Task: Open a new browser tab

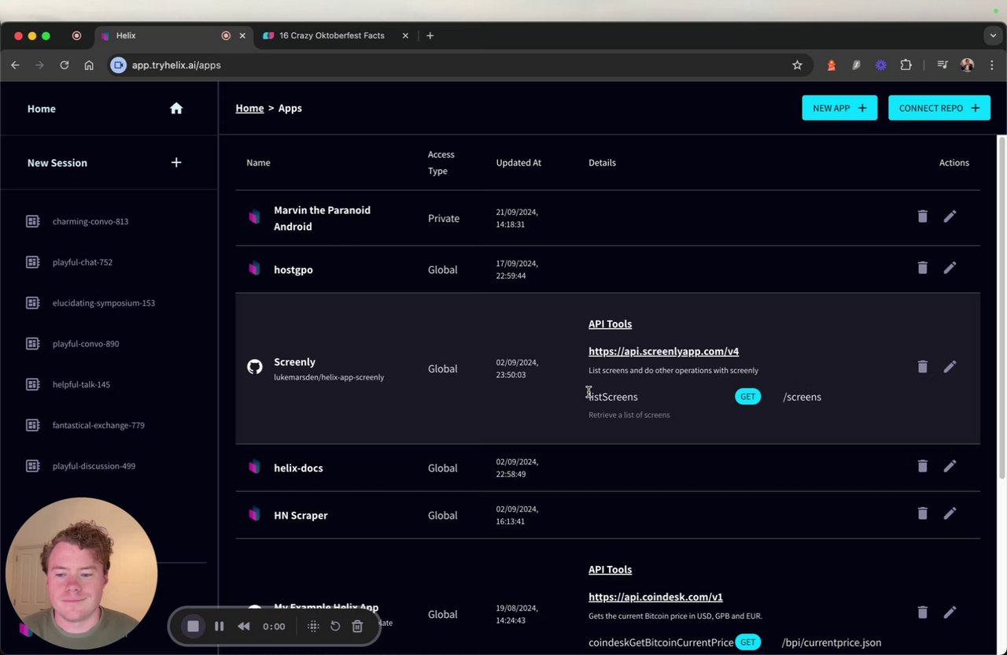Action: [x=430, y=35]
